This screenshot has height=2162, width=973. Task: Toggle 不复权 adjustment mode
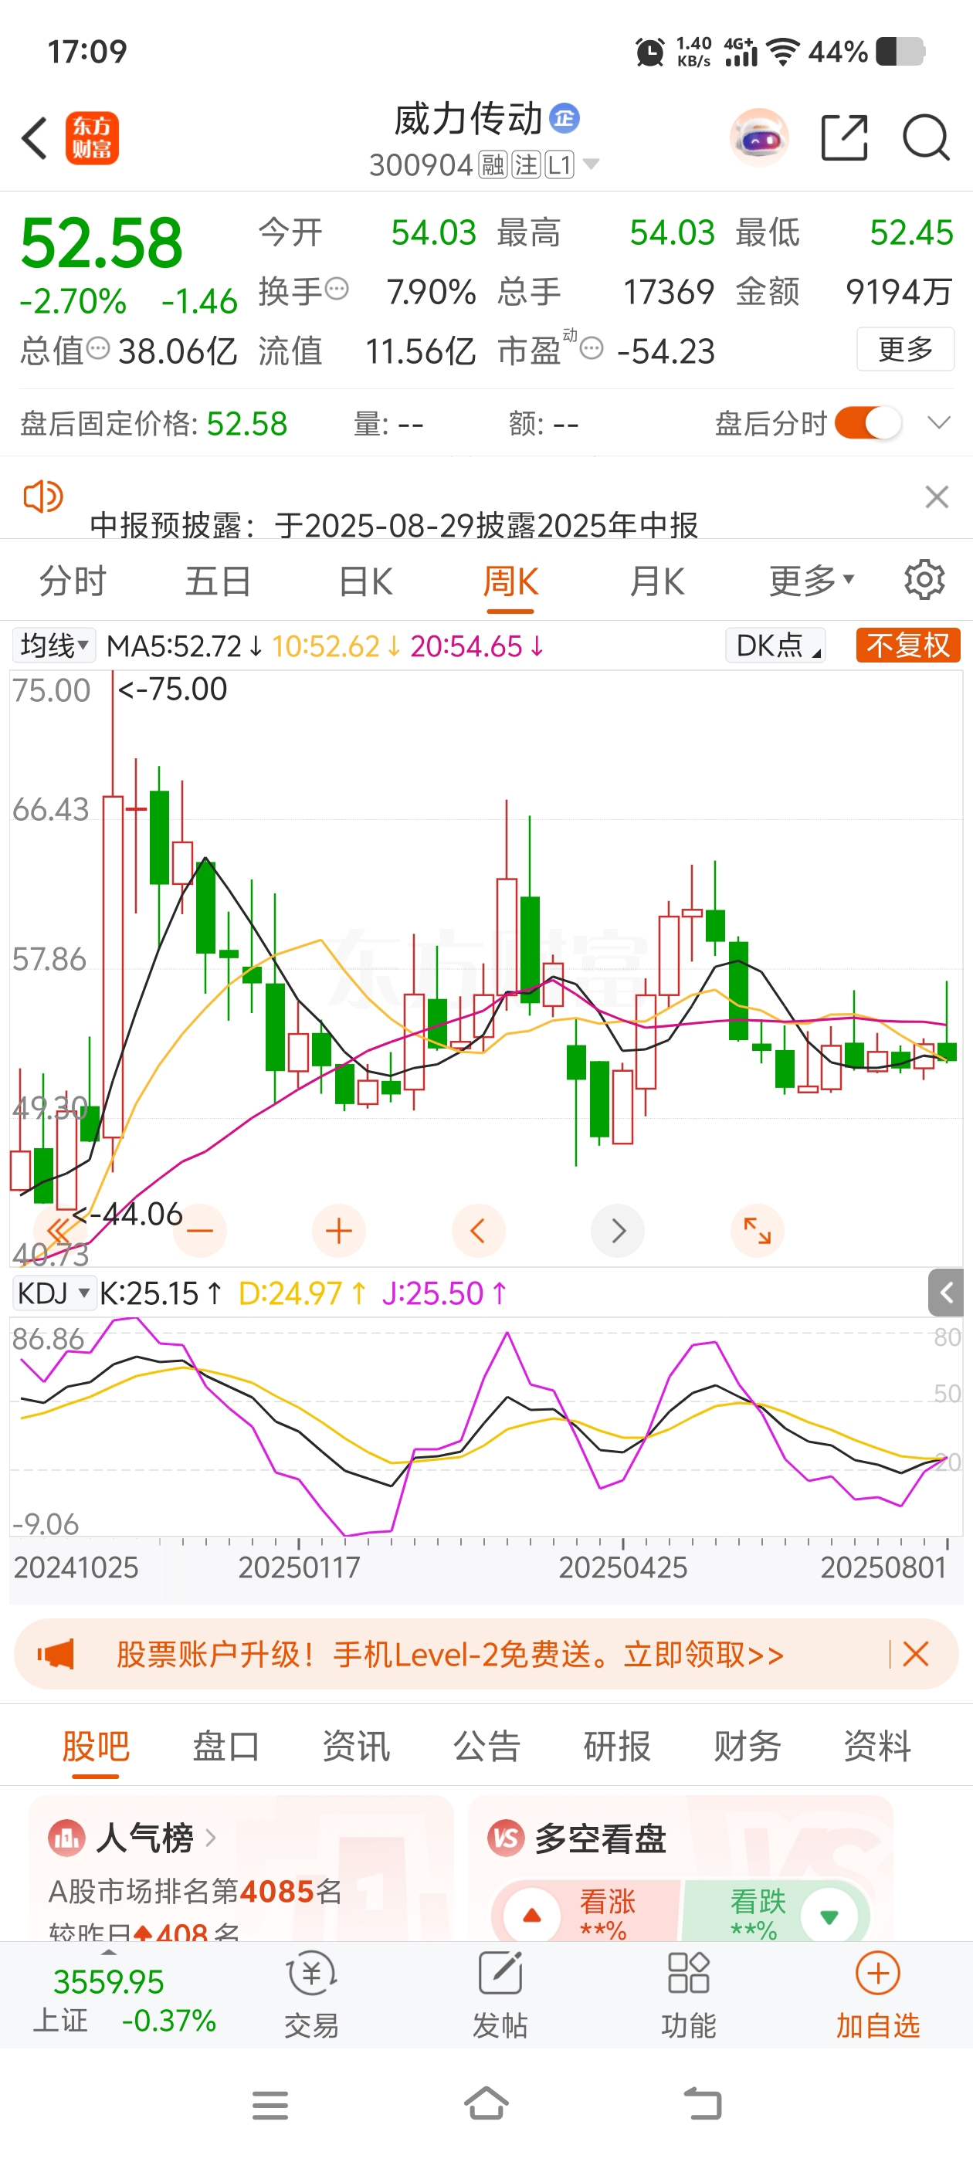coord(907,645)
